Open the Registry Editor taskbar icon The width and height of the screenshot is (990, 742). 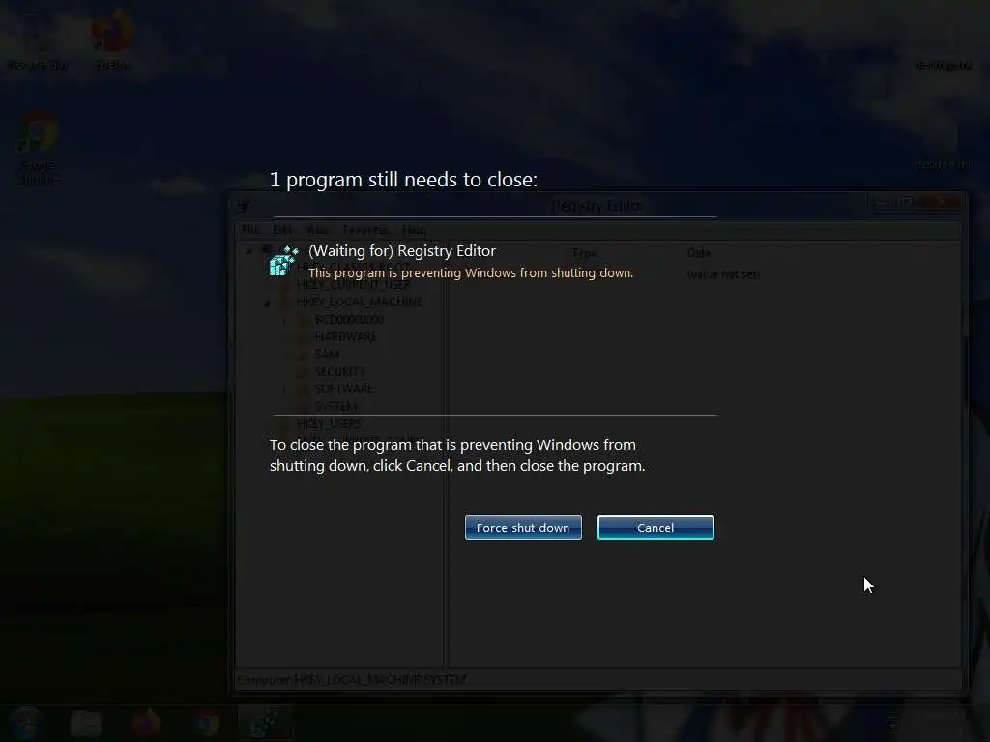264,723
